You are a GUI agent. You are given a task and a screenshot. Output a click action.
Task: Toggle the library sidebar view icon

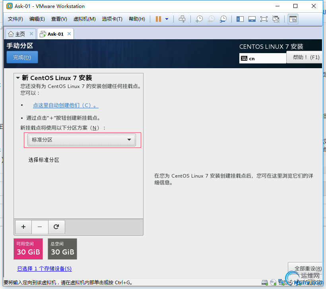coord(240,19)
